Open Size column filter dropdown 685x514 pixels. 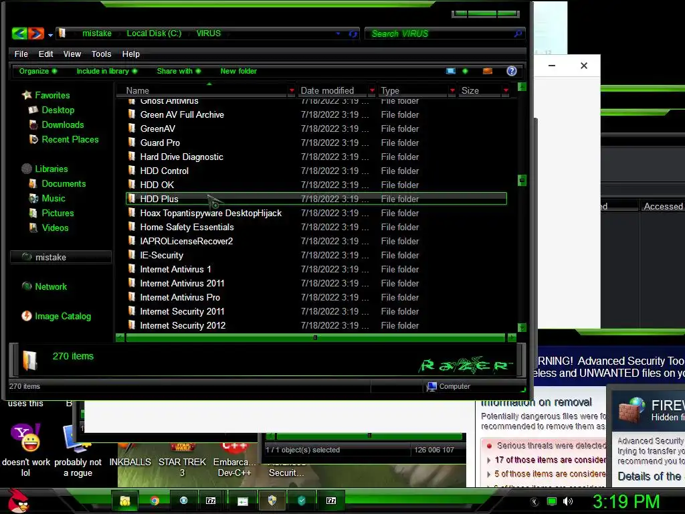click(506, 90)
